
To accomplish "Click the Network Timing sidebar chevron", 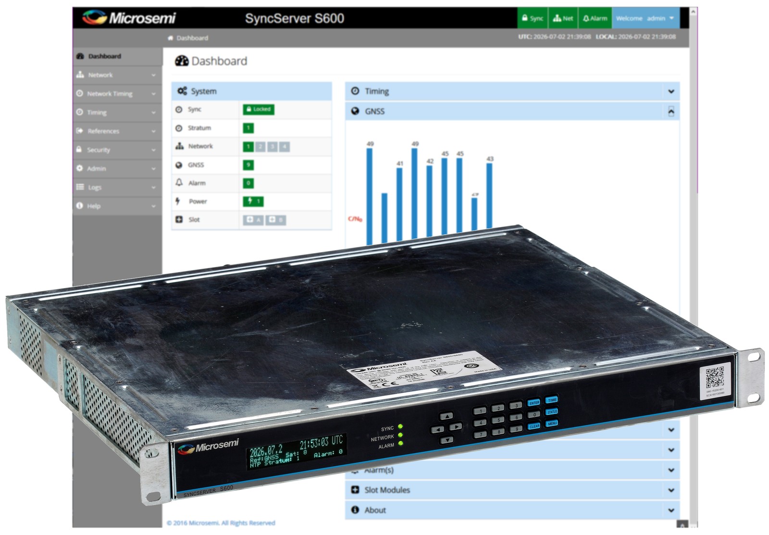I will pos(153,94).
